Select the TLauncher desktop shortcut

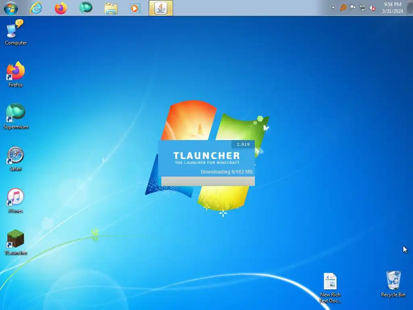(16, 242)
